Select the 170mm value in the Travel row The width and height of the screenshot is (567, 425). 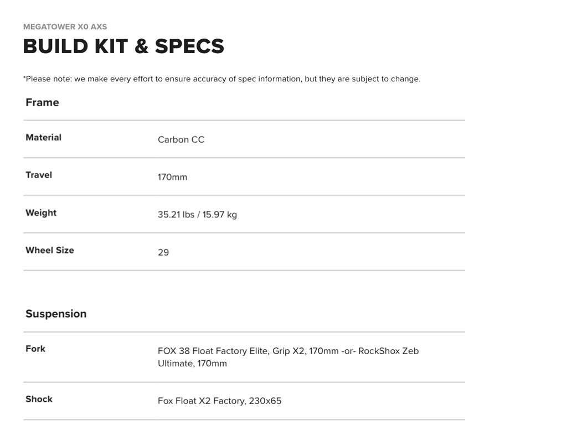pos(172,177)
